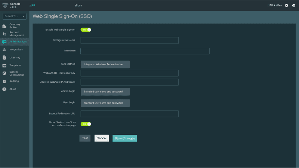The height and width of the screenshot is (168, 299).
Task: Switch to the zScan tab
Action: coord(78,6)
